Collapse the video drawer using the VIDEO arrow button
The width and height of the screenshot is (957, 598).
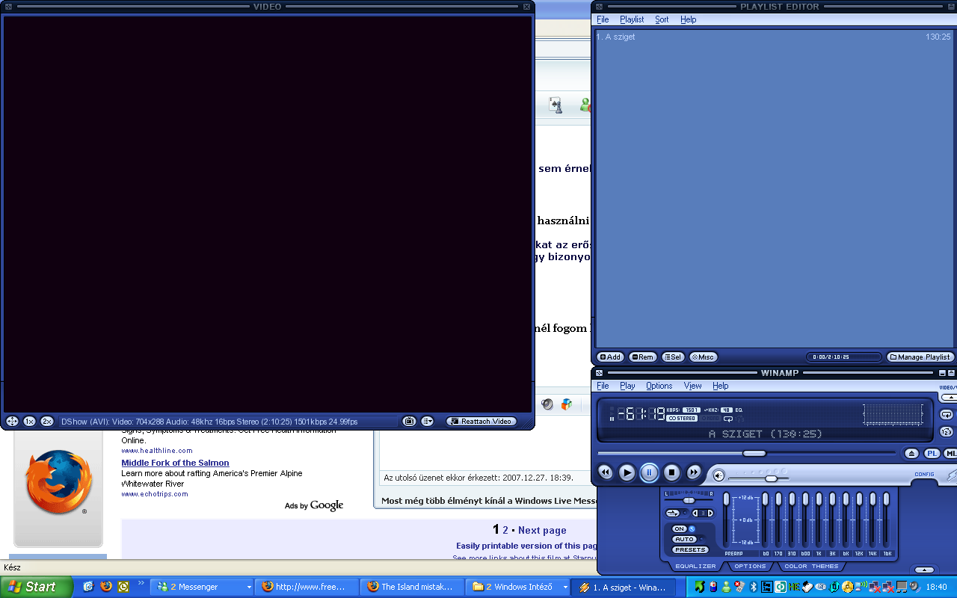click(x=948, y=396)
